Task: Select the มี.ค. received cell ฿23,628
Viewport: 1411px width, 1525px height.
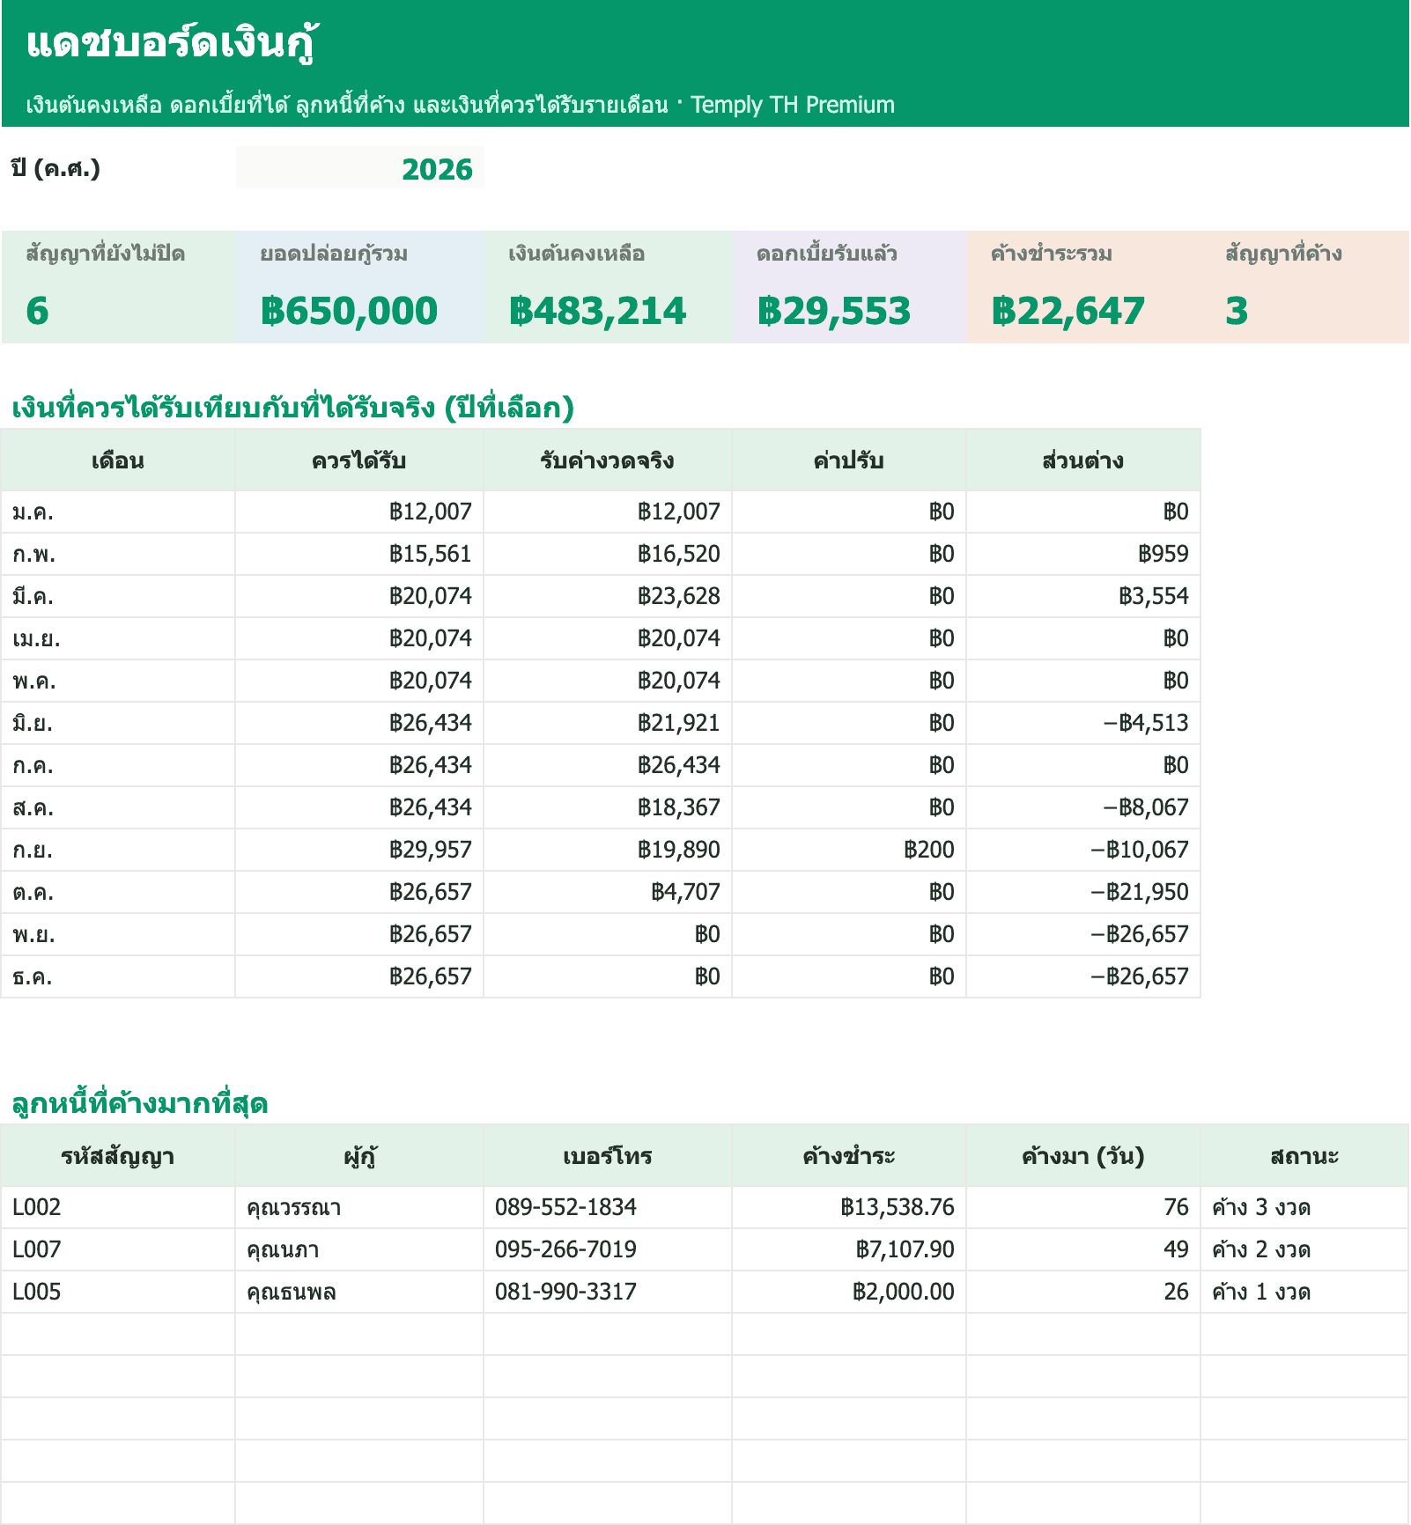Action: (608, 596)
